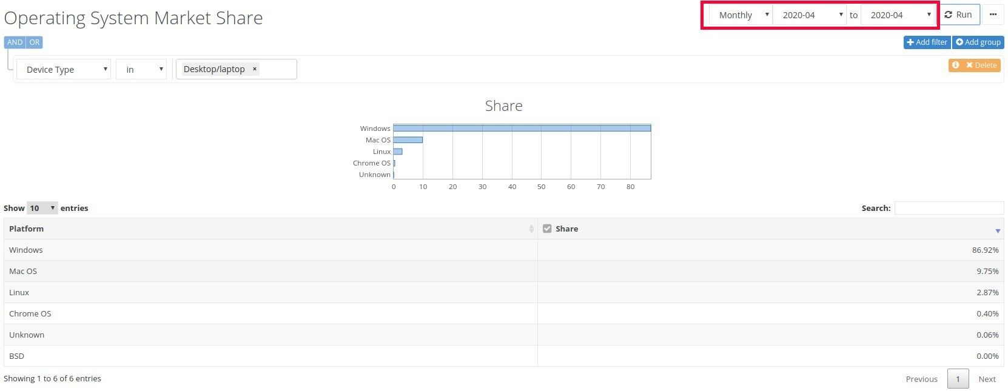This screenshot has width=1008, height=391.
Task: Click the Run refresh button
Action: click(x=958, y=15)
